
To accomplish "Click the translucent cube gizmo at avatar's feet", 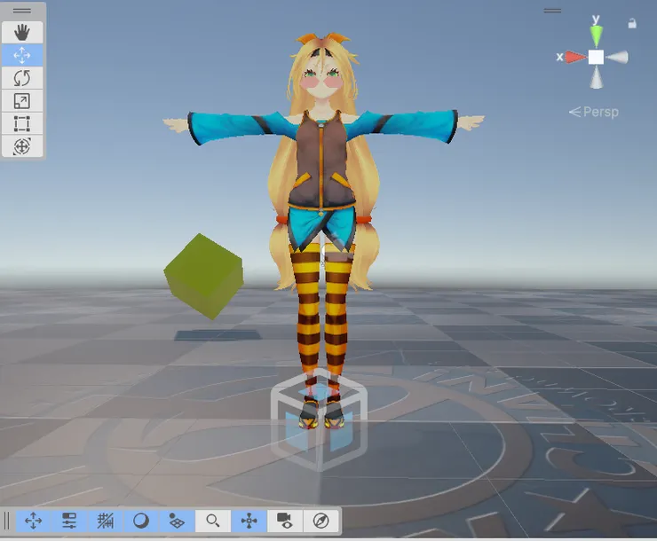I will tap(320, 419).
